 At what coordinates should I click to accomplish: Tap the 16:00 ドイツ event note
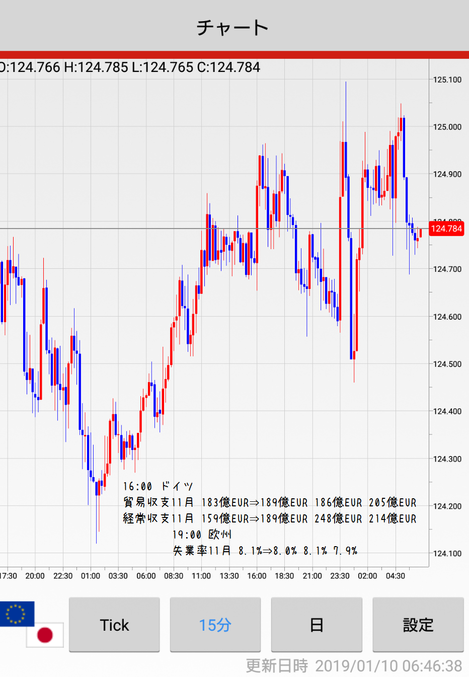click(158, 486)
